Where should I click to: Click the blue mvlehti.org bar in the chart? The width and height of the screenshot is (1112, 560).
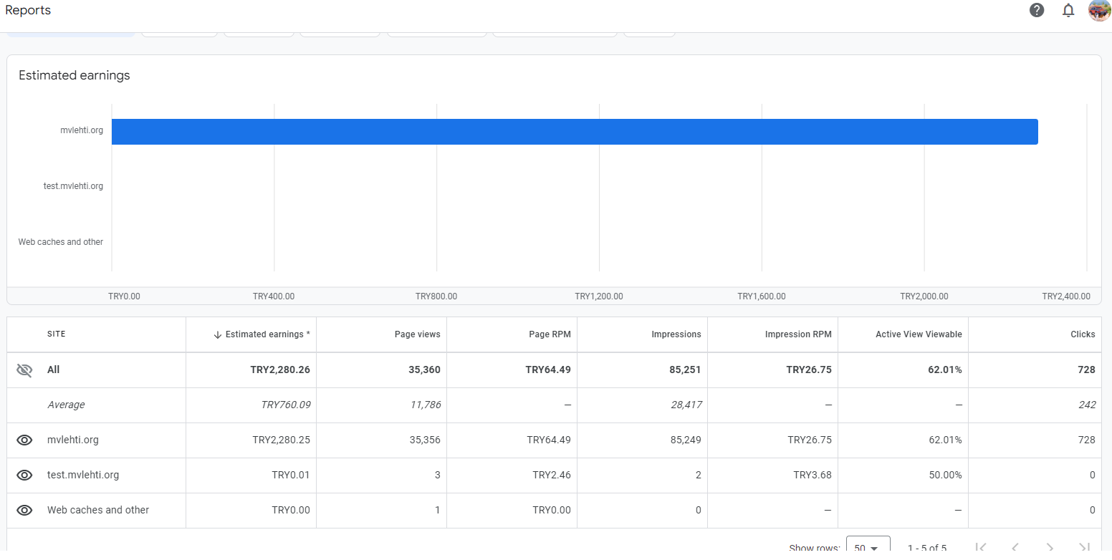[575, 132]
